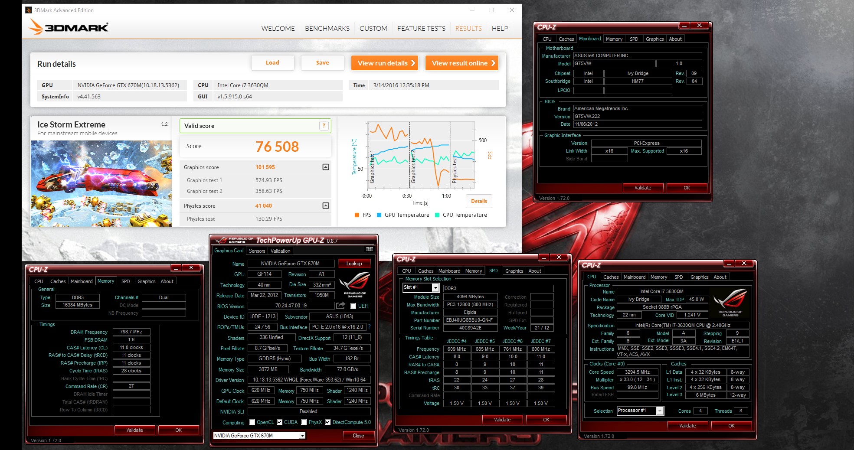Image resolution: width=854 pixels, height=450 pixels.
Task: Click Validate in CPU-Z CPU window
Action: 687,426
